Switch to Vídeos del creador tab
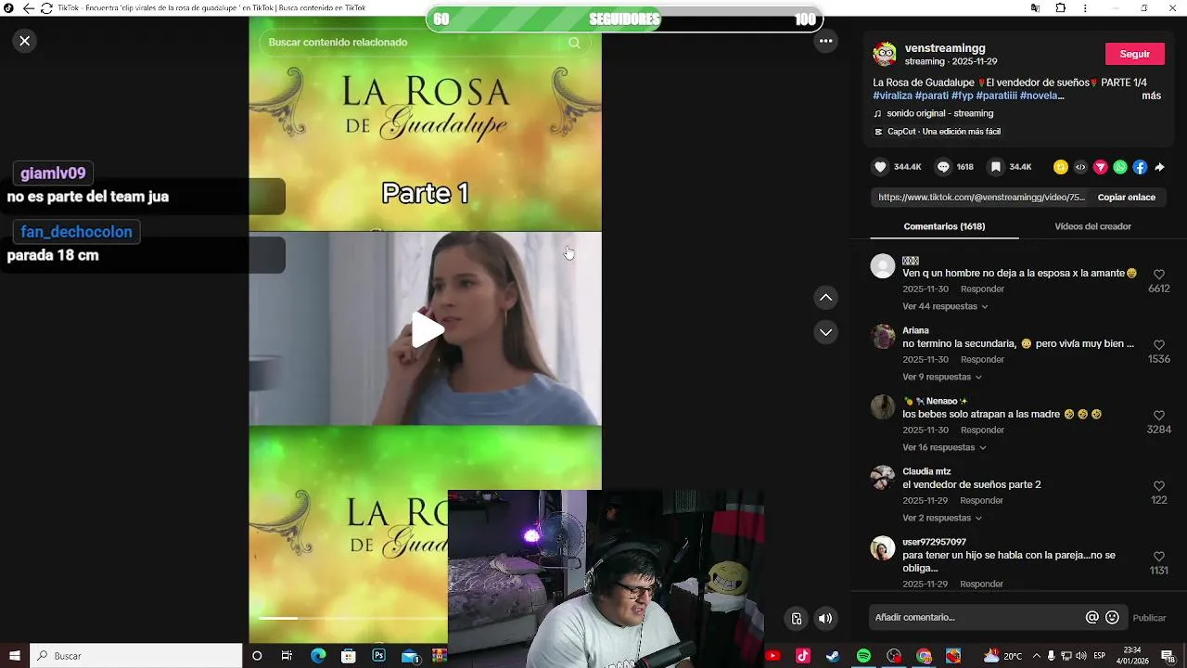 click(x=1092, y=226)
